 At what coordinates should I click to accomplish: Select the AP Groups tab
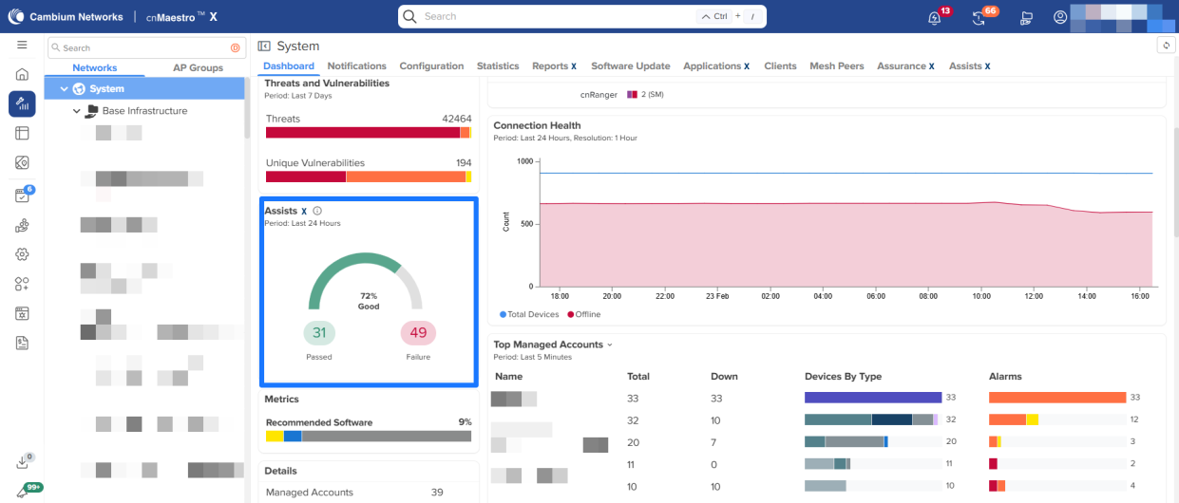coord(198,68)
